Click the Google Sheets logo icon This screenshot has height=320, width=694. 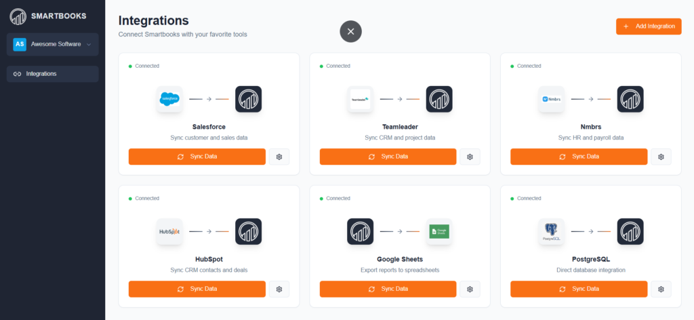tap(440, 231)
